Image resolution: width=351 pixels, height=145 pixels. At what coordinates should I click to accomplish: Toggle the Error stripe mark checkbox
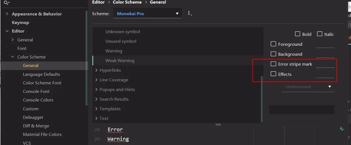273,64
